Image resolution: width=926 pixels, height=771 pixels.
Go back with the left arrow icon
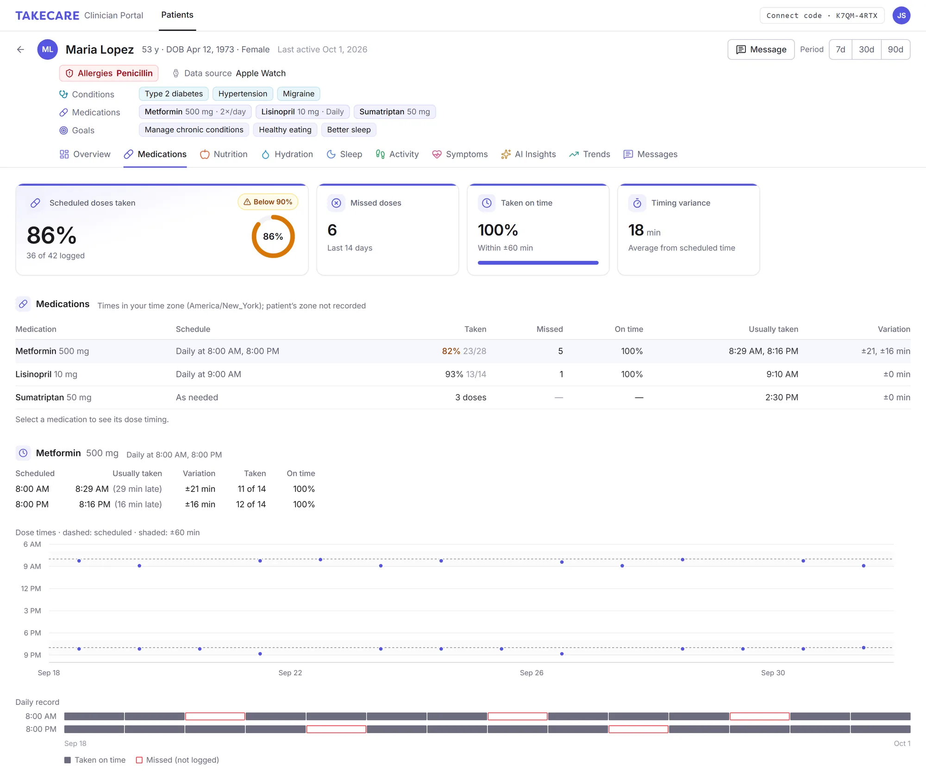[20, 49]
